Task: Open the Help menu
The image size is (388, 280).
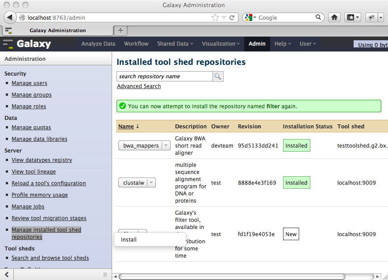Action: 283,44
